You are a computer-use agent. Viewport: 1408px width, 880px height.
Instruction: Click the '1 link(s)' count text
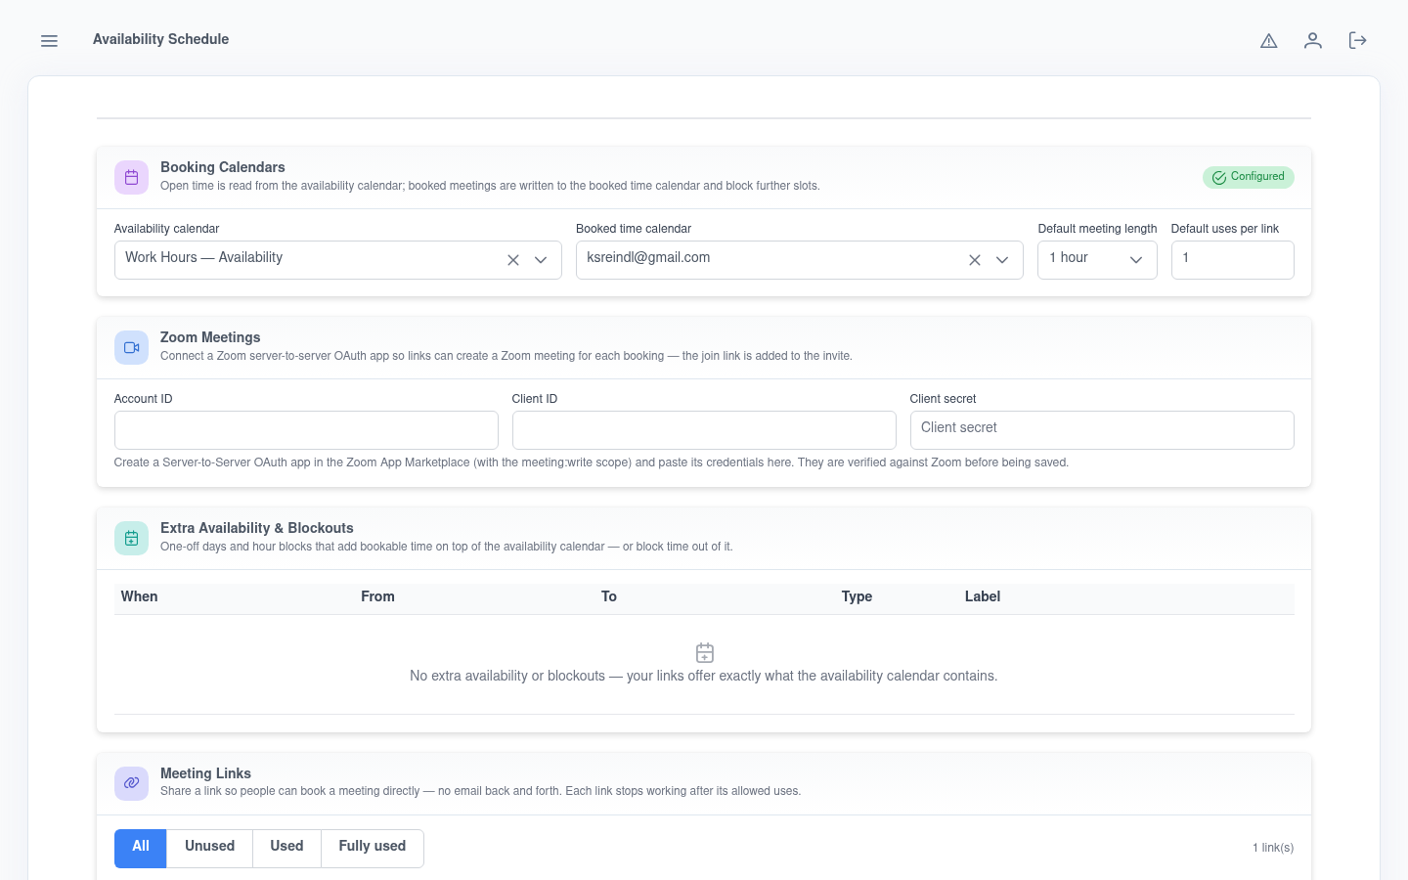tap(1273, 848)
